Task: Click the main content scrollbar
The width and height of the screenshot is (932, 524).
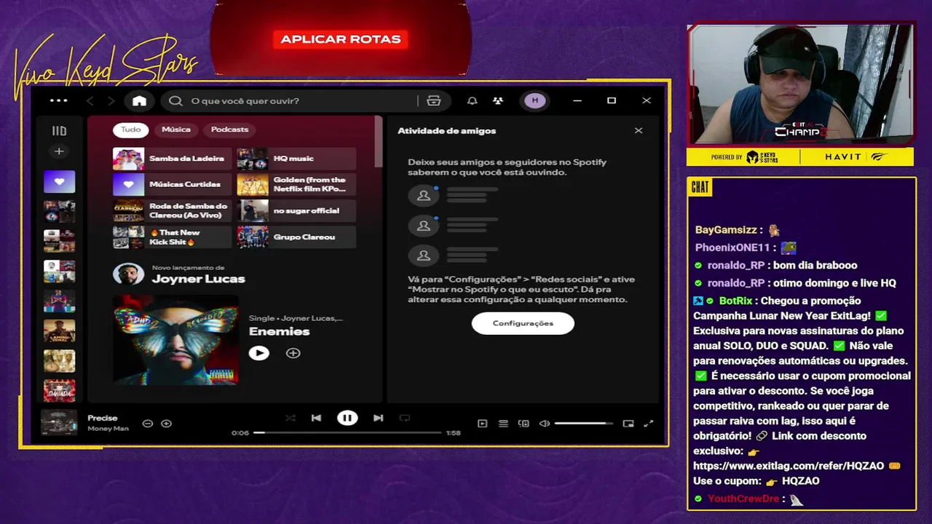Action: click(x=378, y=142)
